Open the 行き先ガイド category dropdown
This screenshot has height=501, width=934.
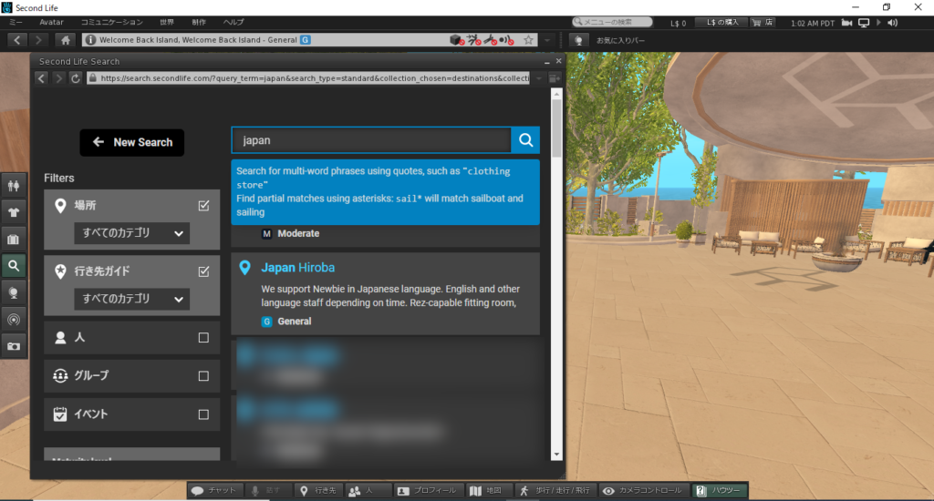(x=131, y=299)
